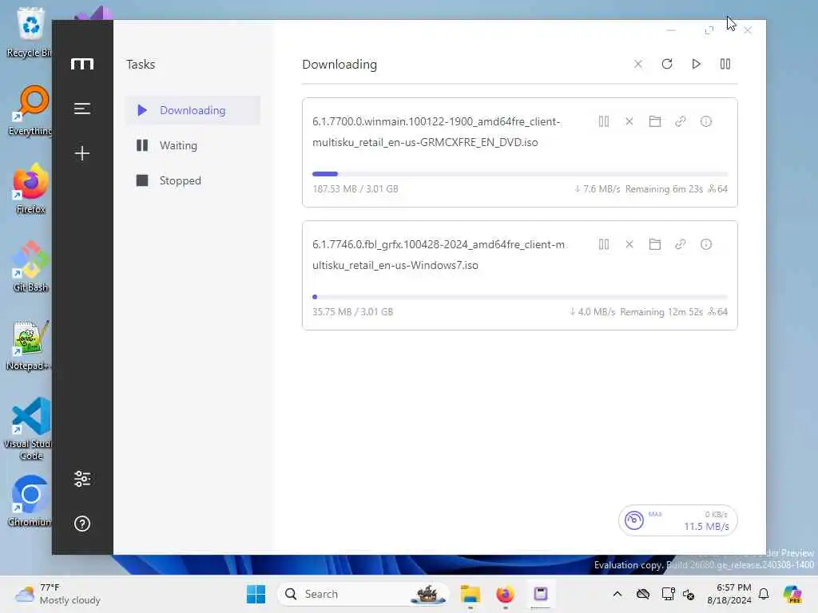Image resolution: width=818 pixels, height=613 pixels.
Task: Open the task list menu icon
Action: [x=82, y=109]
